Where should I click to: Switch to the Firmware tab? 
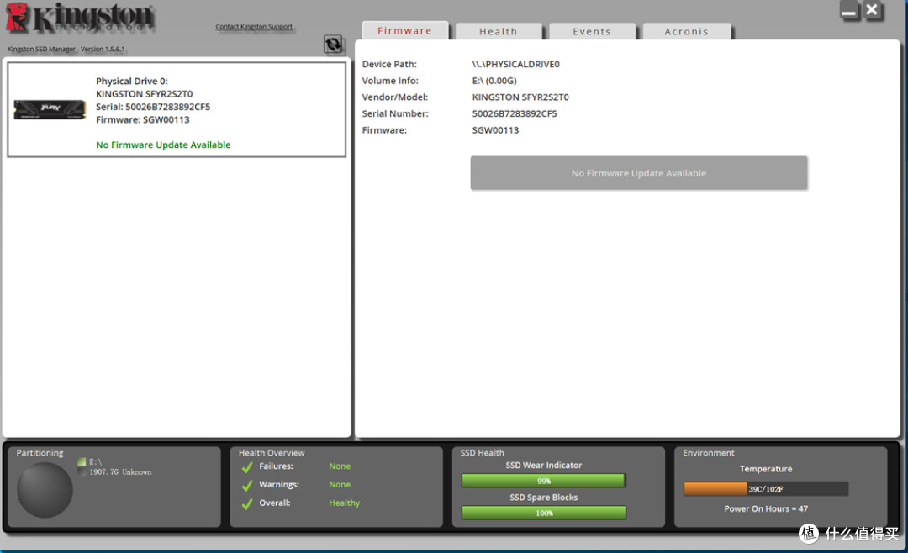click(x=404, y=31)
